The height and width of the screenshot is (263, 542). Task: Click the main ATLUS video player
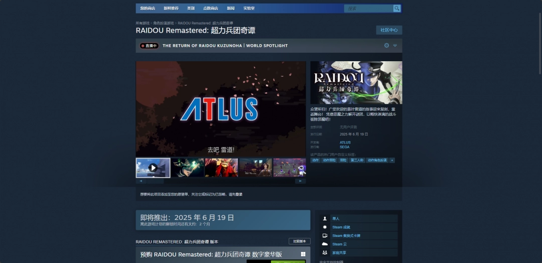(x=221, y=109)
